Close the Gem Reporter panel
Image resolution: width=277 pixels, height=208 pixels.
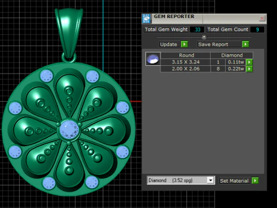[262, 18]
